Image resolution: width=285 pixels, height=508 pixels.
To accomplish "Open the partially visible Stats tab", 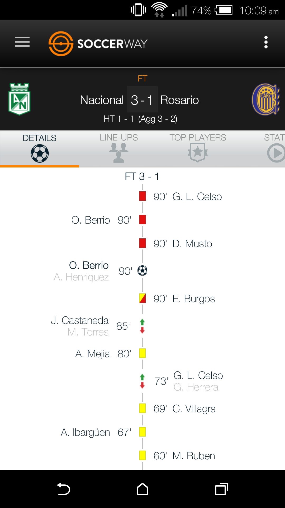I will click(x=274, y=148).
